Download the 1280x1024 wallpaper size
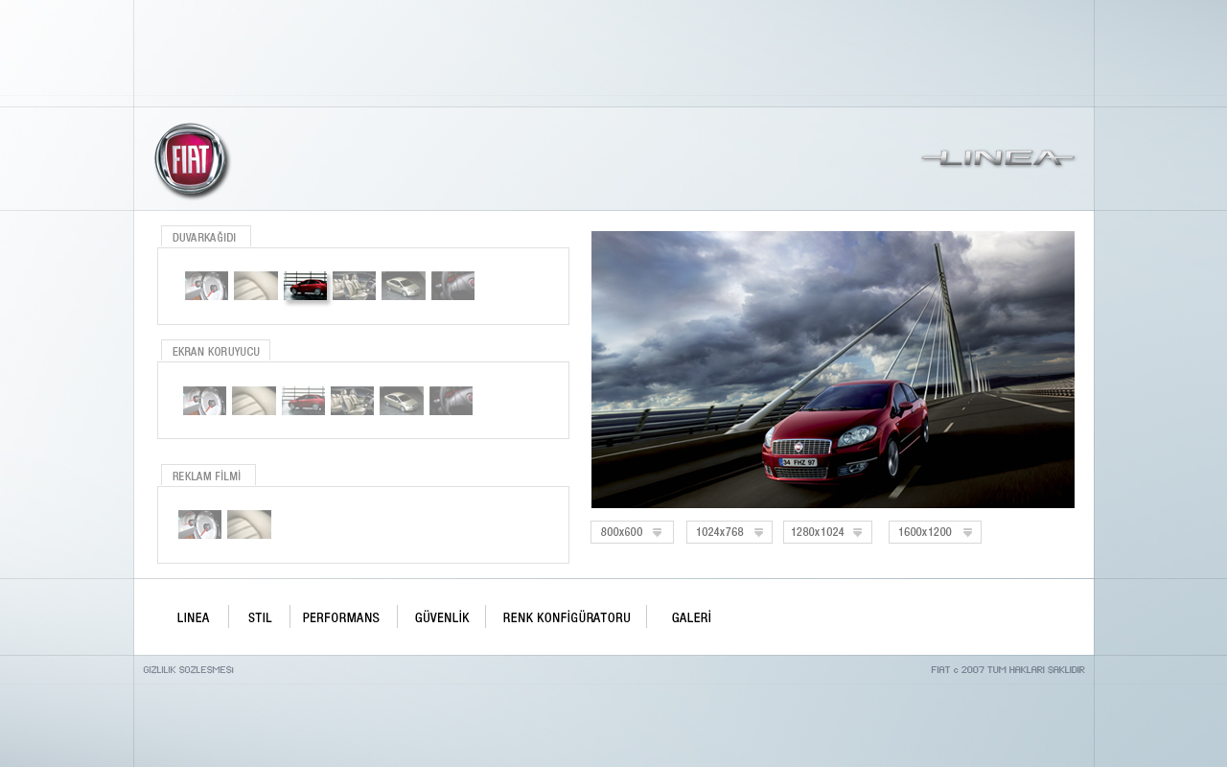Screen dimensions: 1227x767 click(x=827, y=532)
